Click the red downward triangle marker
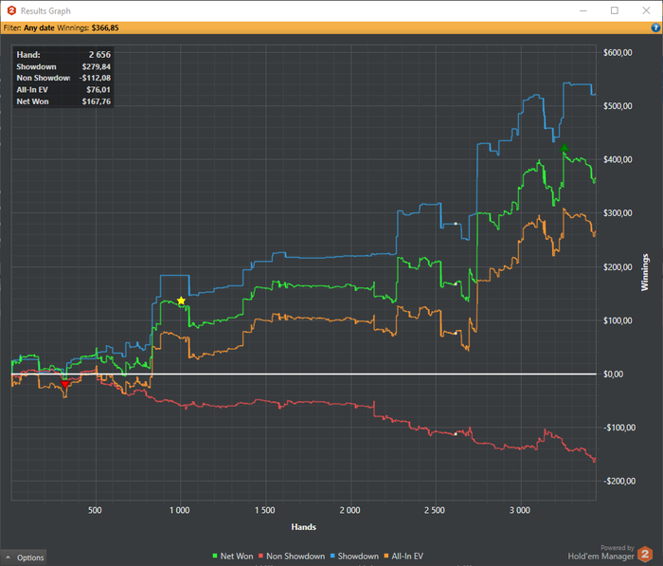663x566 pixels. pyautogui.click(x=64, y=384)
